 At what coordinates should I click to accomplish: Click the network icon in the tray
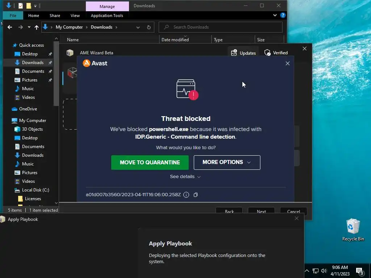(316, 271)
